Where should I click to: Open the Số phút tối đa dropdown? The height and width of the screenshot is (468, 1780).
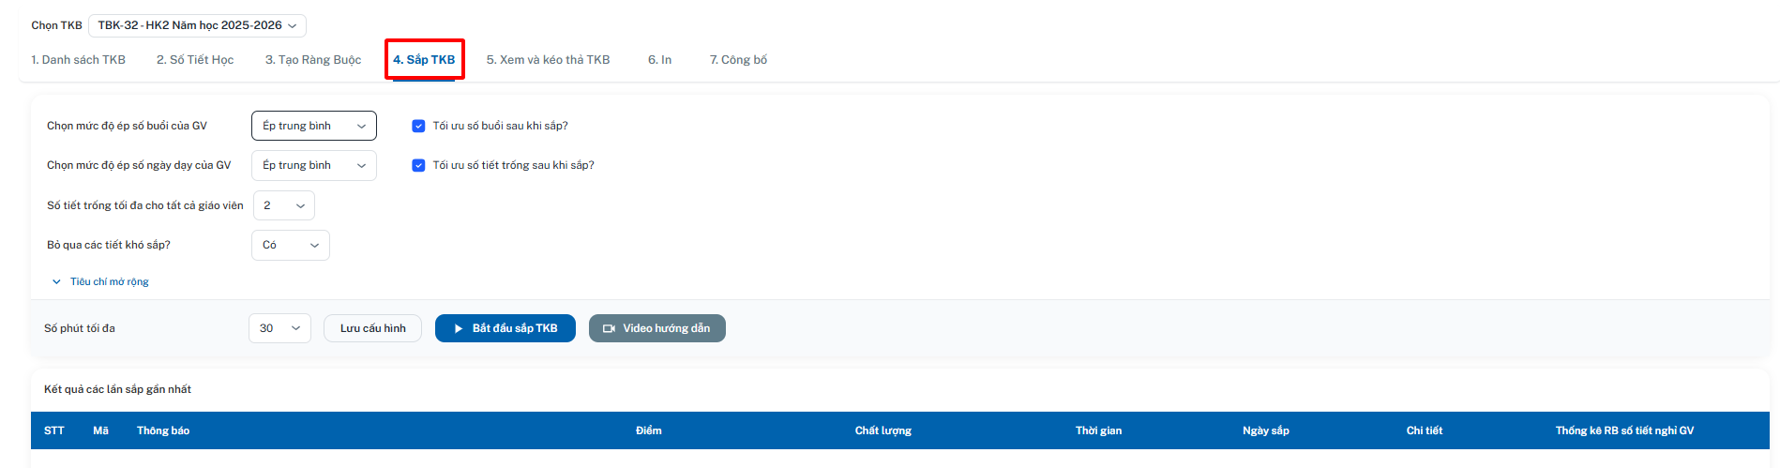coord(279,328)
